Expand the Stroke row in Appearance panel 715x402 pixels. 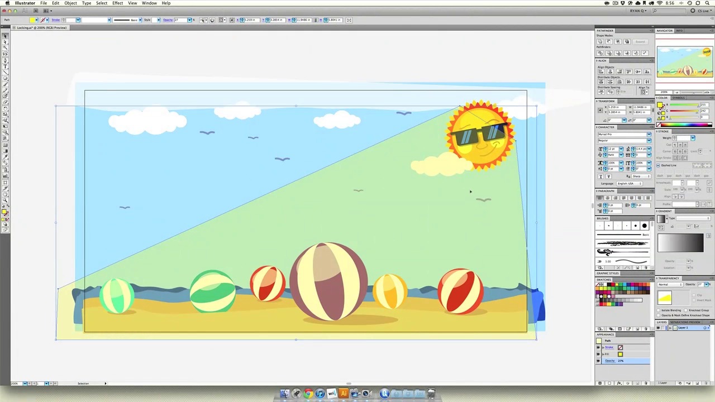click(603, 347)
